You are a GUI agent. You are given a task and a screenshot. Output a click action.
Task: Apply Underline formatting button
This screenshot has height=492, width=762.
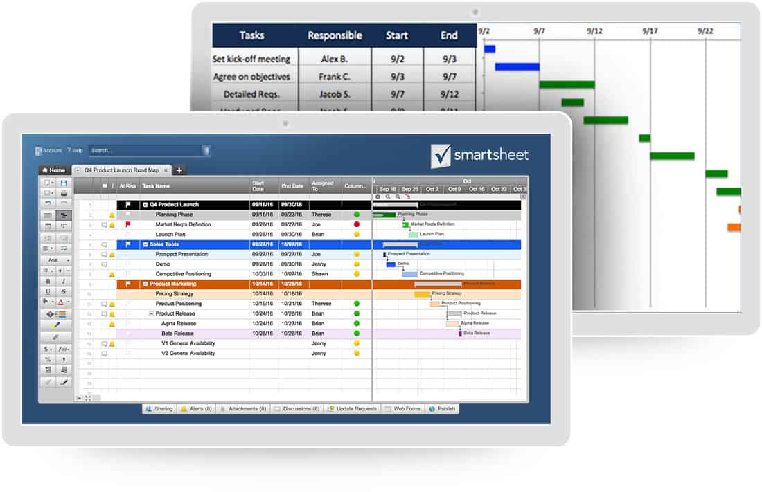coord(48,291)
